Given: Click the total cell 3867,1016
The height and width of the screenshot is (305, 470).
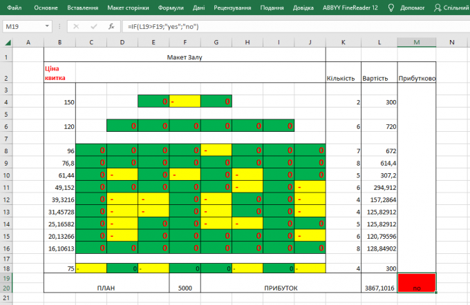Looking at the screenshot, I should tap(379, 283).
